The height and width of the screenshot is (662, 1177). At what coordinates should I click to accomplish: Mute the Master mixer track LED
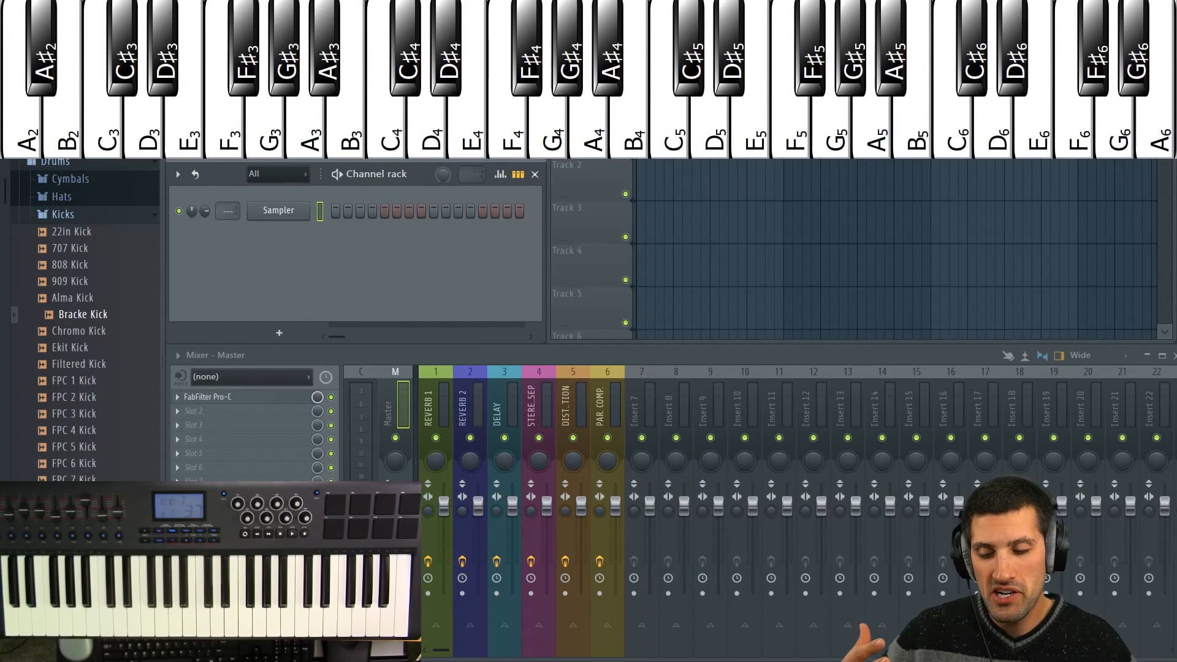(x=395, y=438)
